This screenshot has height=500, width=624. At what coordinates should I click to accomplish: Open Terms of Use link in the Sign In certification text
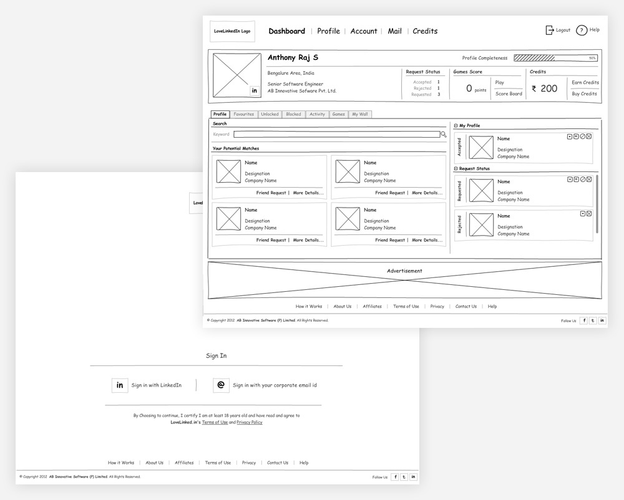click(215, 422)
